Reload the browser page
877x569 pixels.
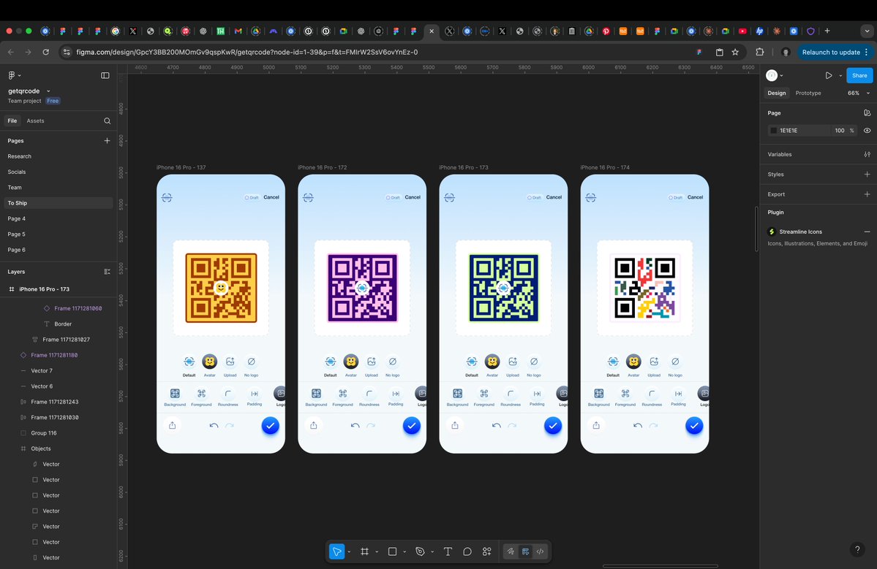[46, 52]
